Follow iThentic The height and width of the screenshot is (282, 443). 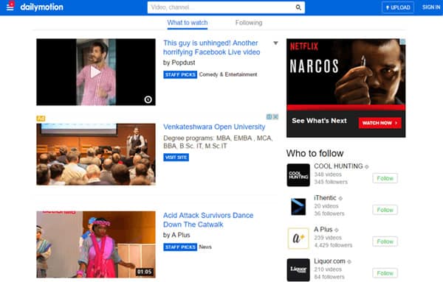385,210
